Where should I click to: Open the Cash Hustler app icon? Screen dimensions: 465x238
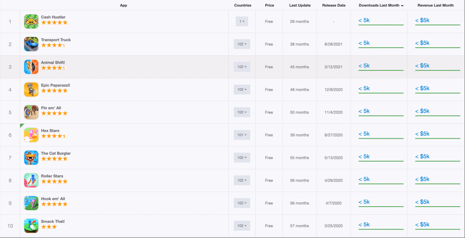tap(31, 21)
